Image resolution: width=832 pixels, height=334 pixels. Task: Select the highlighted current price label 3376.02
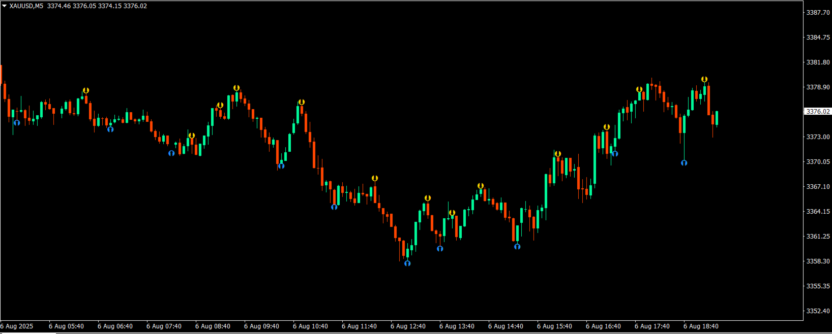click(818, 111)
